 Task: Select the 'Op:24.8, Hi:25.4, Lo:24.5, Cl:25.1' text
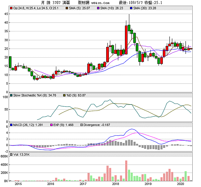point(36,8)
